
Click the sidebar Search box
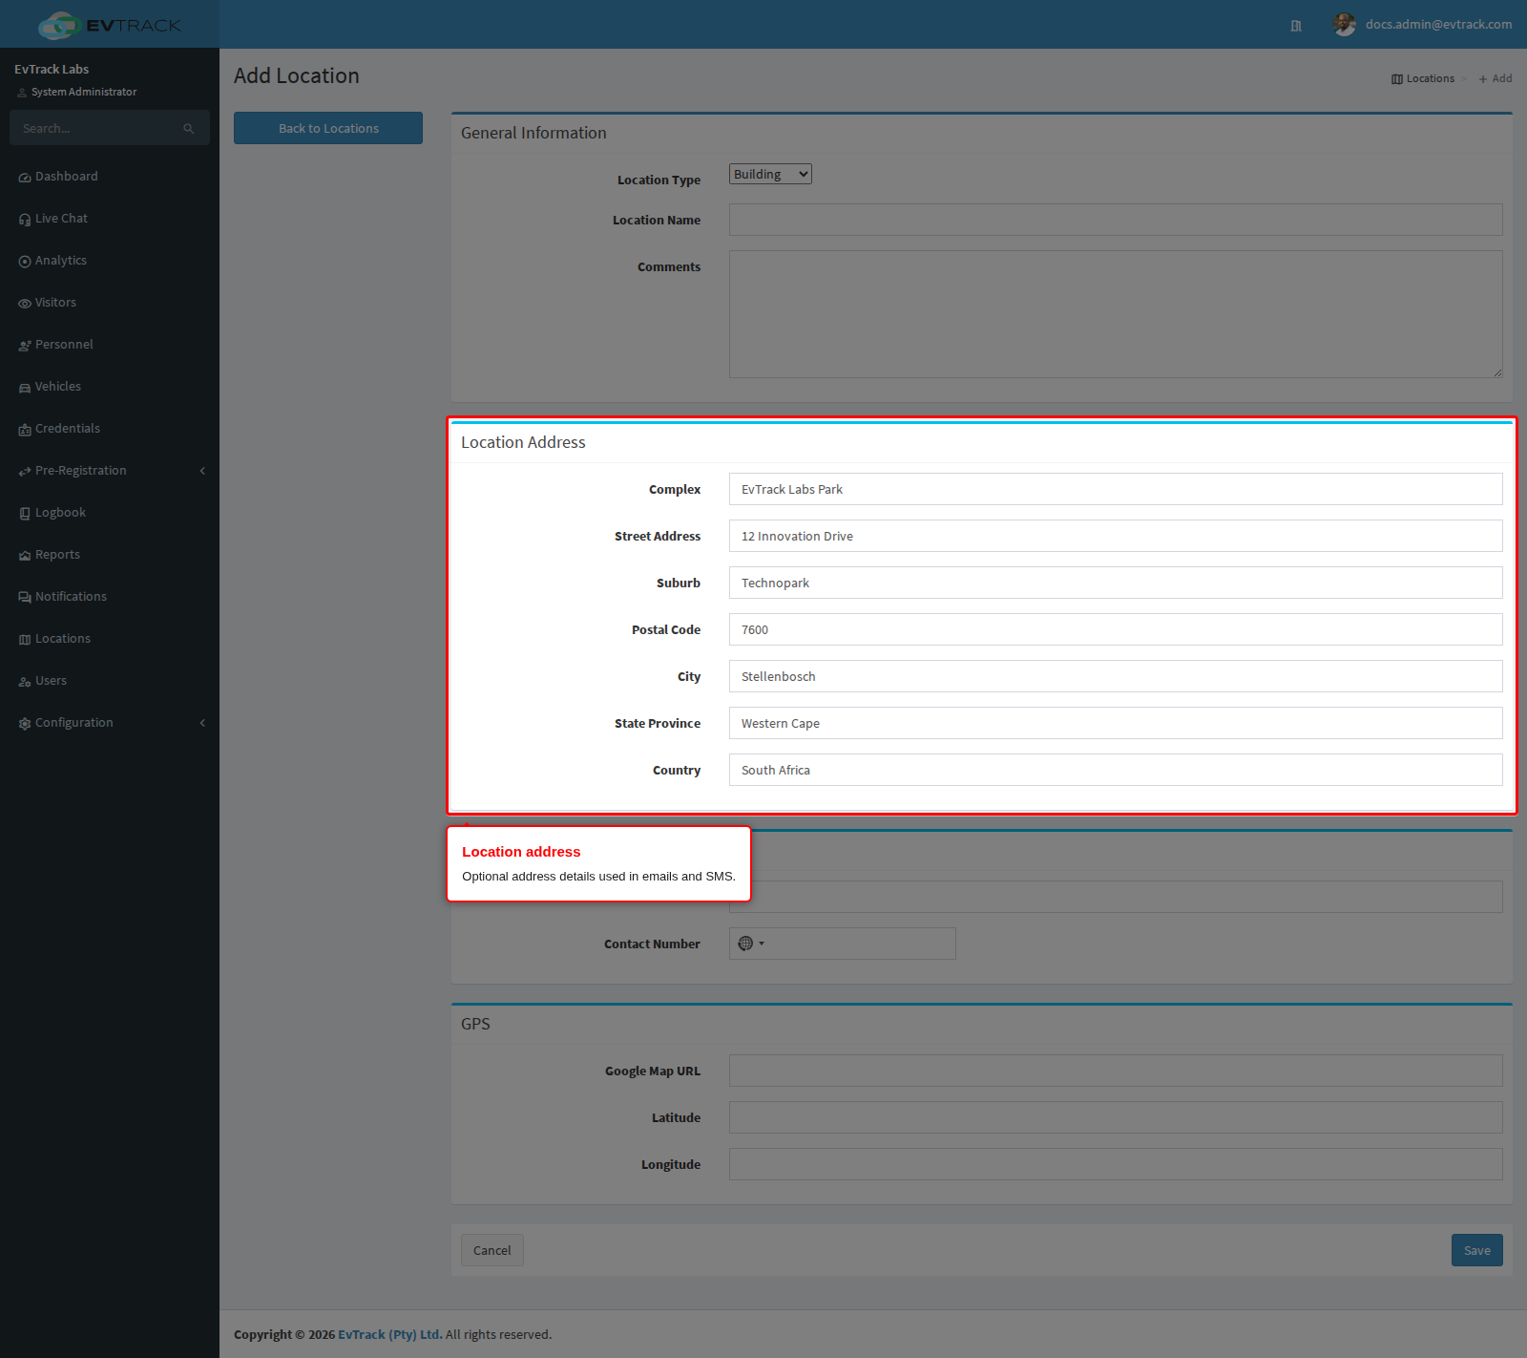click(x=110, y=128)
